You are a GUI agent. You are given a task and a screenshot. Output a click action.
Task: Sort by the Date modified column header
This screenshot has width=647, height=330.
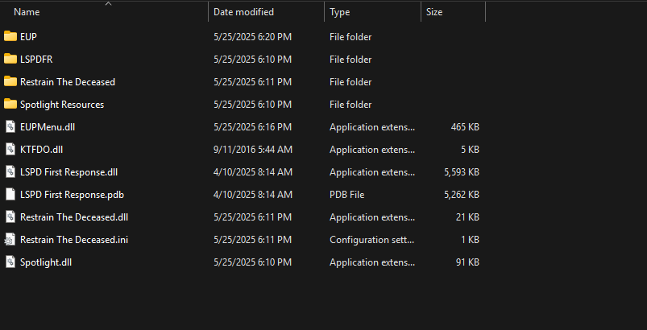click(x=243, y=12)
